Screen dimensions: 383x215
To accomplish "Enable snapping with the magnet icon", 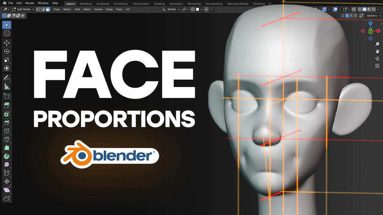I will 193,9.
